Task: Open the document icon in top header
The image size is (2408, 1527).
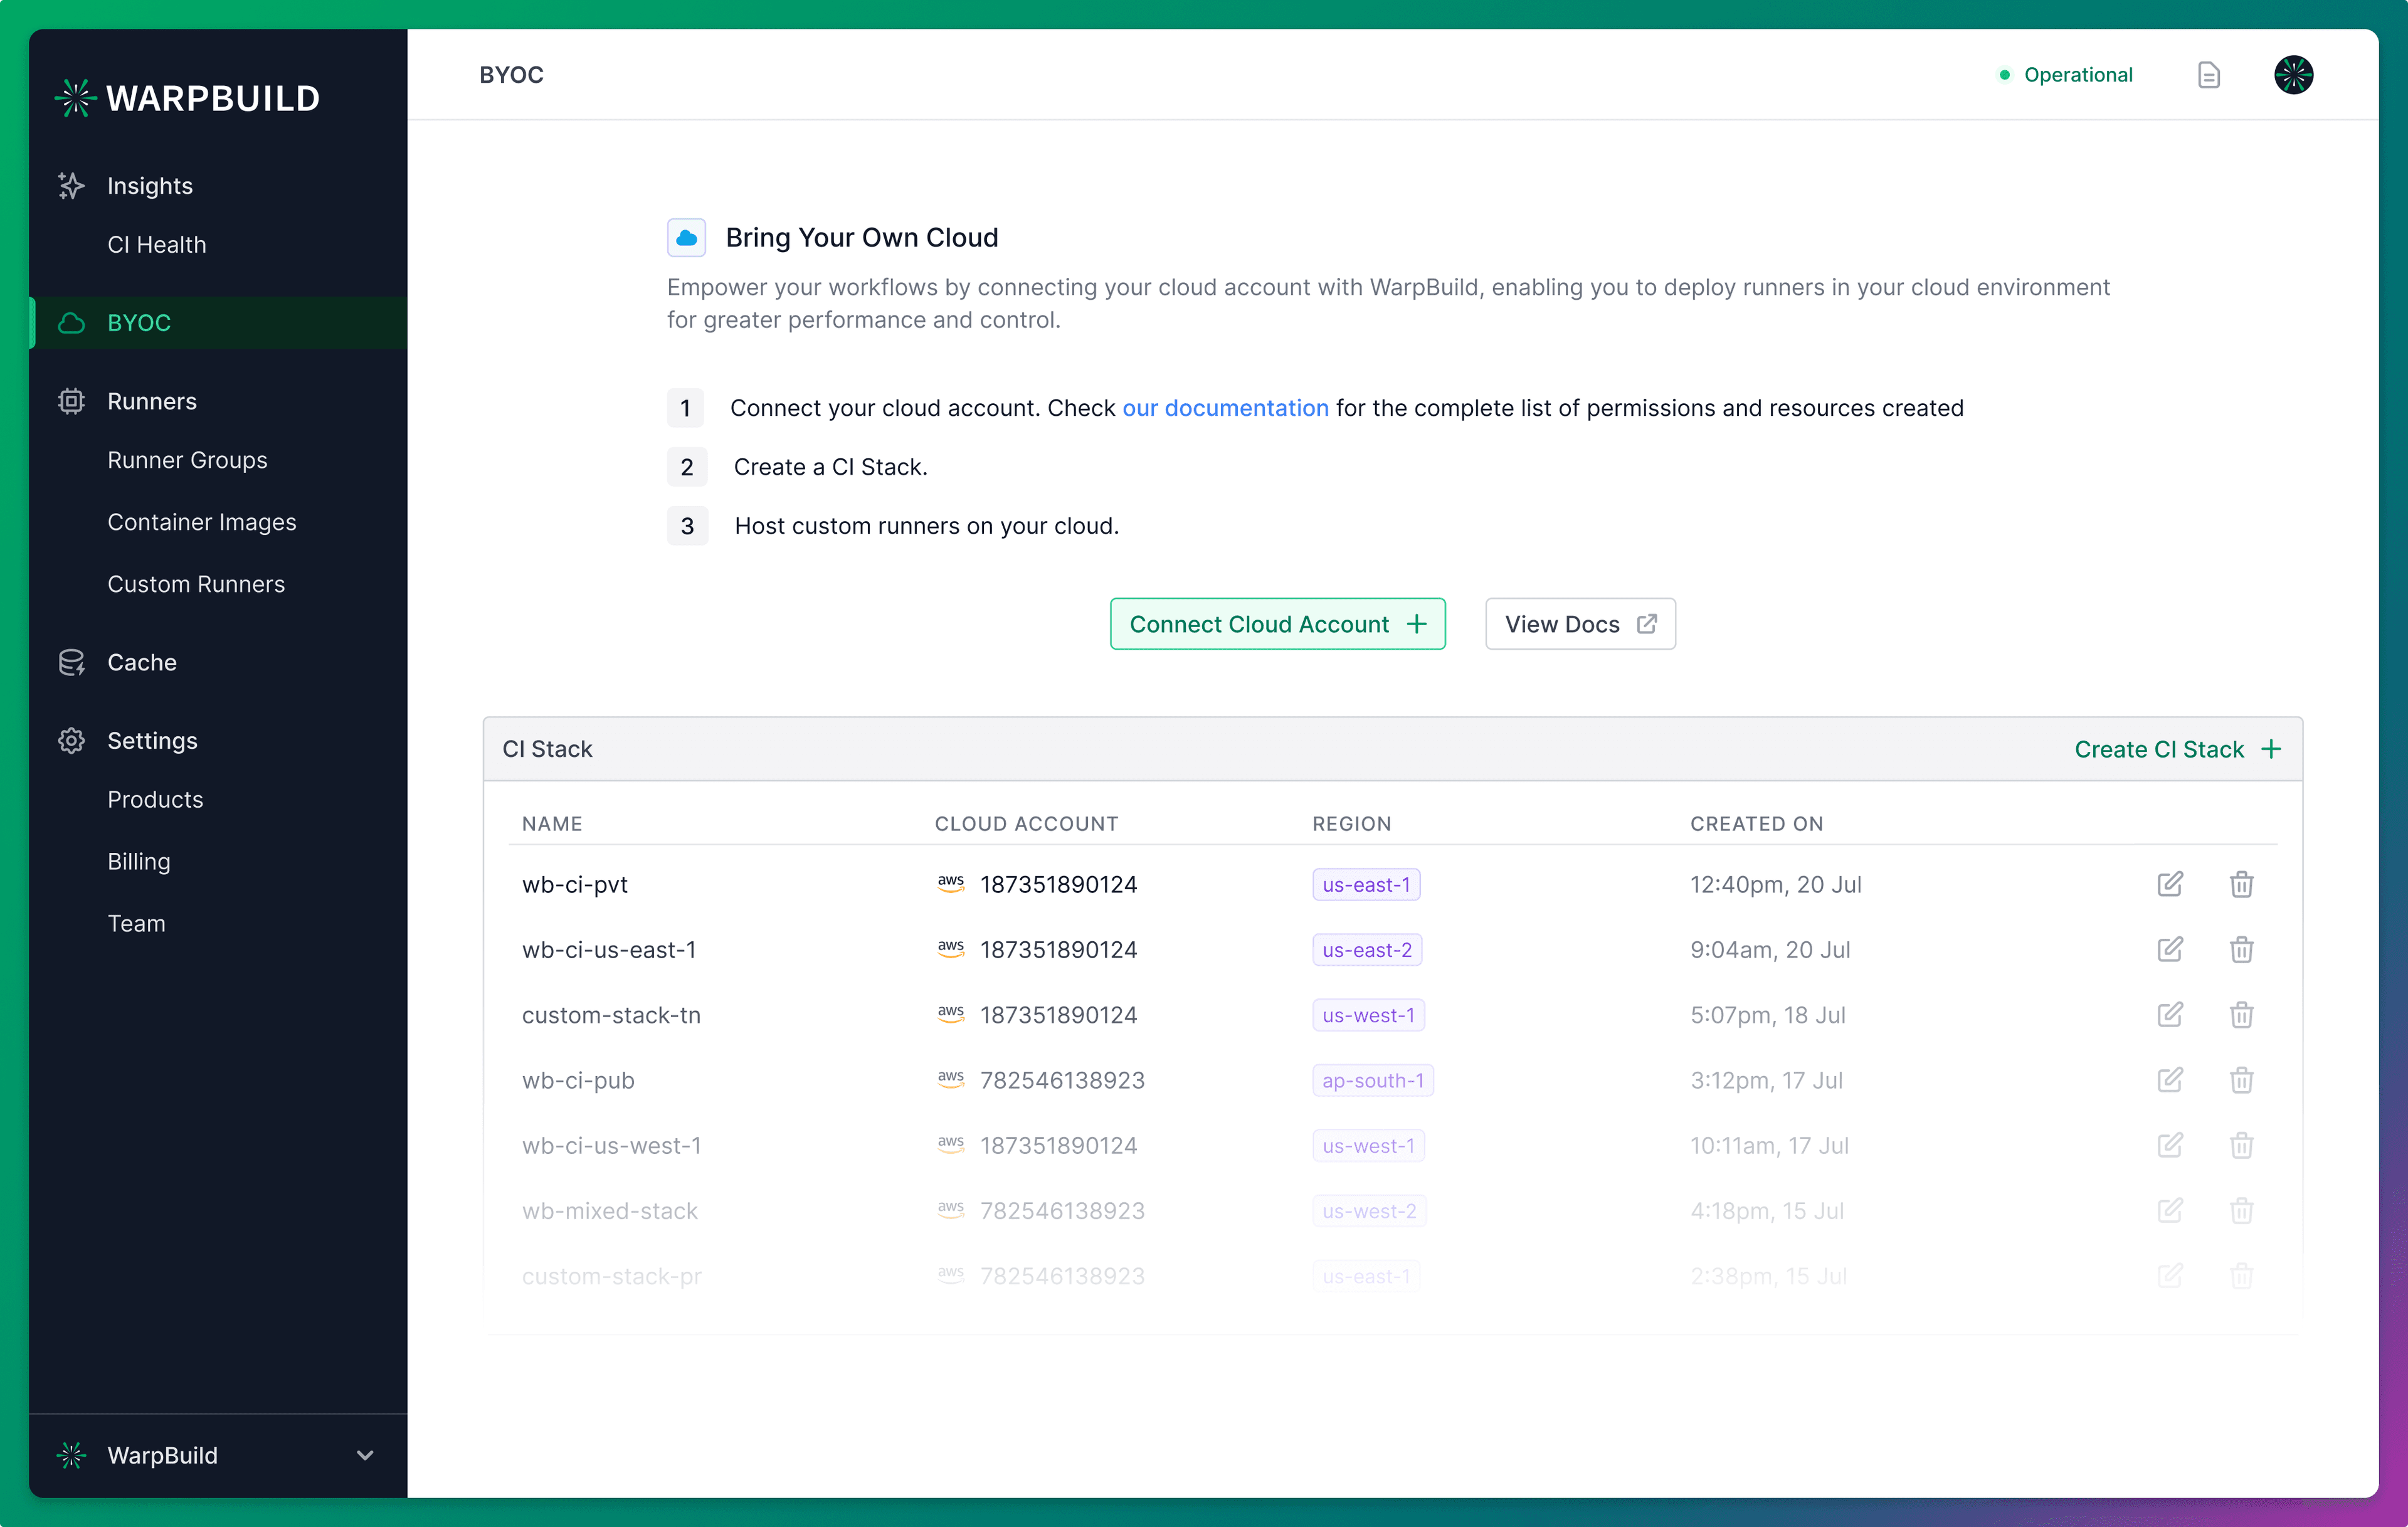Action: [x=2208, y=75]
